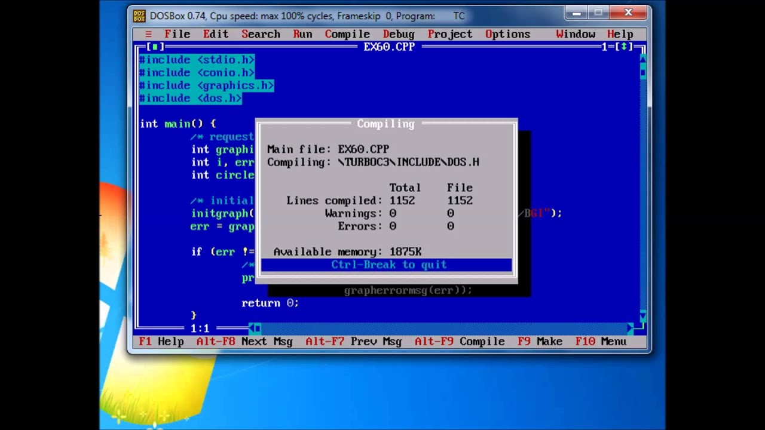The height and width of the screenshot is (430, 765).
Task: Click the vertical scrollbar position marker
Action: (x=643, y=72)
